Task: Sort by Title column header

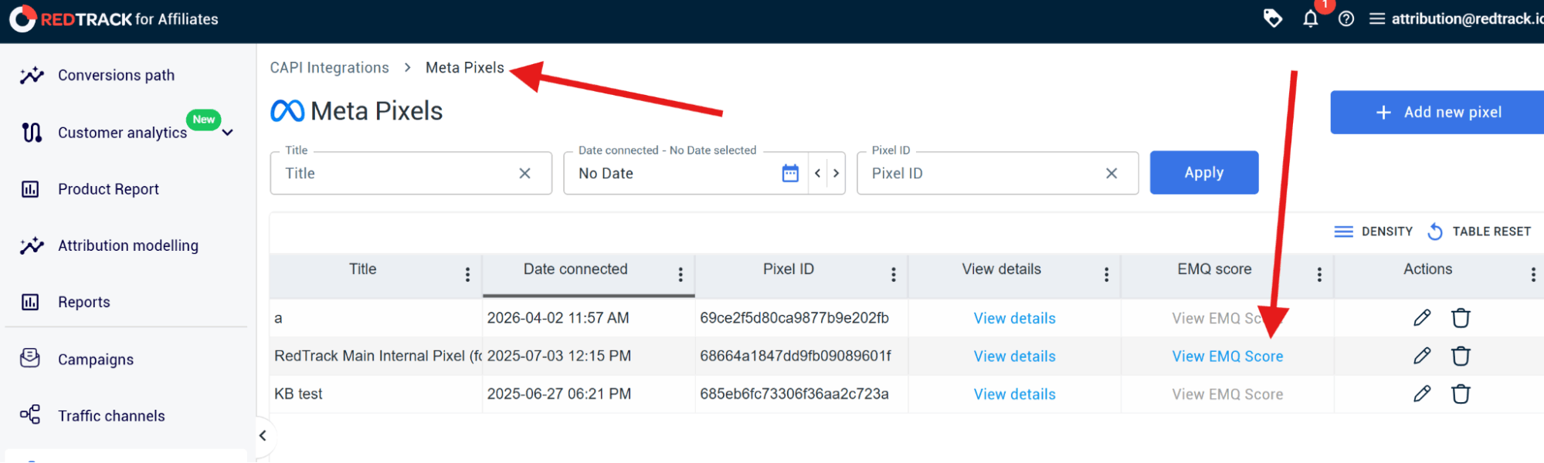Action: point(362,269)
